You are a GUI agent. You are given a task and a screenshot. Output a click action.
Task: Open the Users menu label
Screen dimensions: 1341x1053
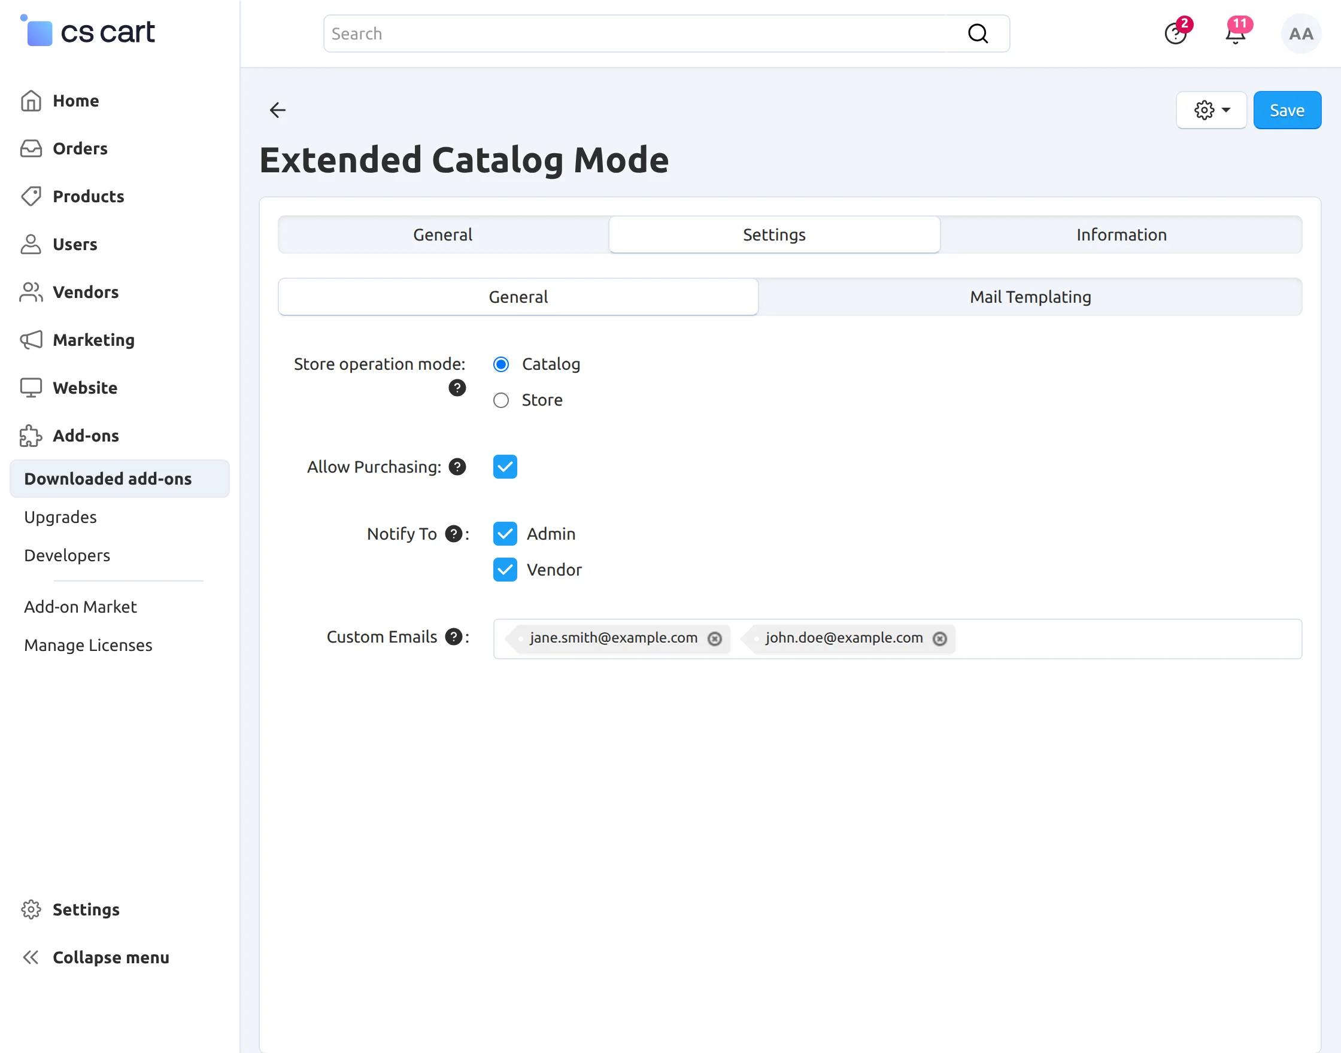75,244
